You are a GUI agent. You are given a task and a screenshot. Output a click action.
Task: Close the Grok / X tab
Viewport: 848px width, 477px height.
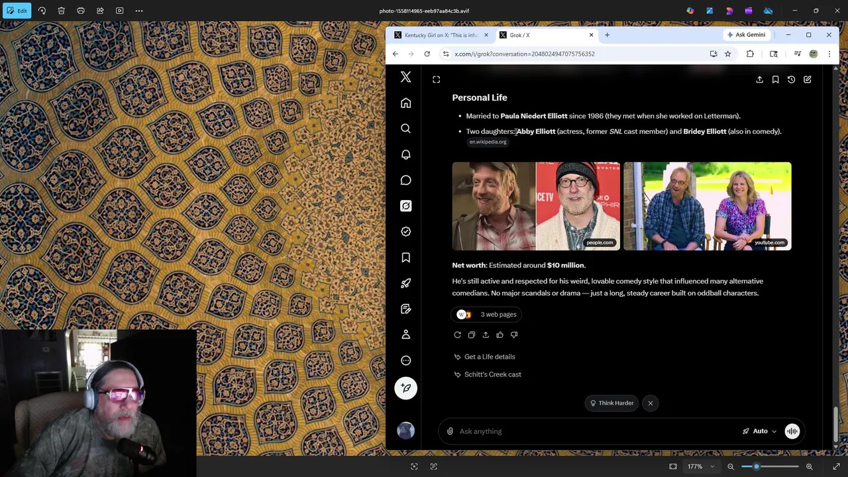591,35
